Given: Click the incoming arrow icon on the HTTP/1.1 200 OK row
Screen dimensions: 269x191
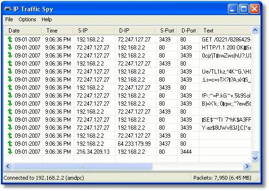Looking at the screenshot, I should [x=10, y=48].
